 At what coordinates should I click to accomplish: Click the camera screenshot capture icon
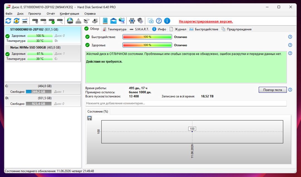pos(151,21)
